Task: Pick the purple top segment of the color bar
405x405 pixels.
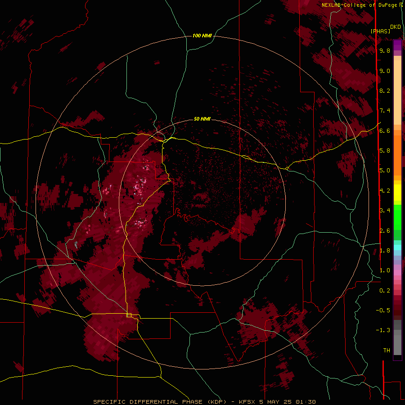Action: coord(397,45)
